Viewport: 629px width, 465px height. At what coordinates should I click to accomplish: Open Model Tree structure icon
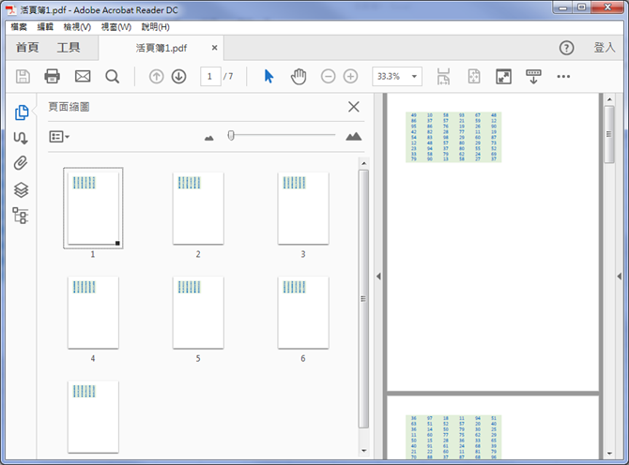tap(20, 216)
